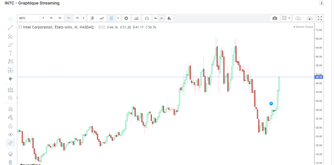This screenshot has height=165, width=334.
Task: Select the trend line drawing tool
Action: [11, 28]
